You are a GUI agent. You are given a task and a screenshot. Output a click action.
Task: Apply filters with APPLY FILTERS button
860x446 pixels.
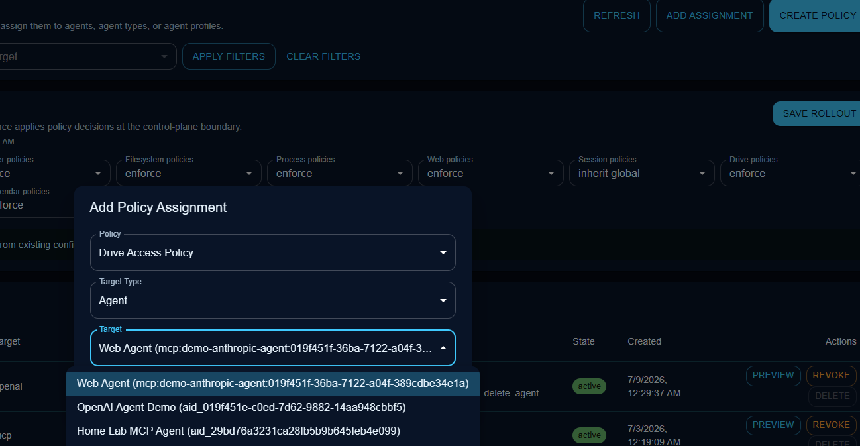(x=229, y=56)
